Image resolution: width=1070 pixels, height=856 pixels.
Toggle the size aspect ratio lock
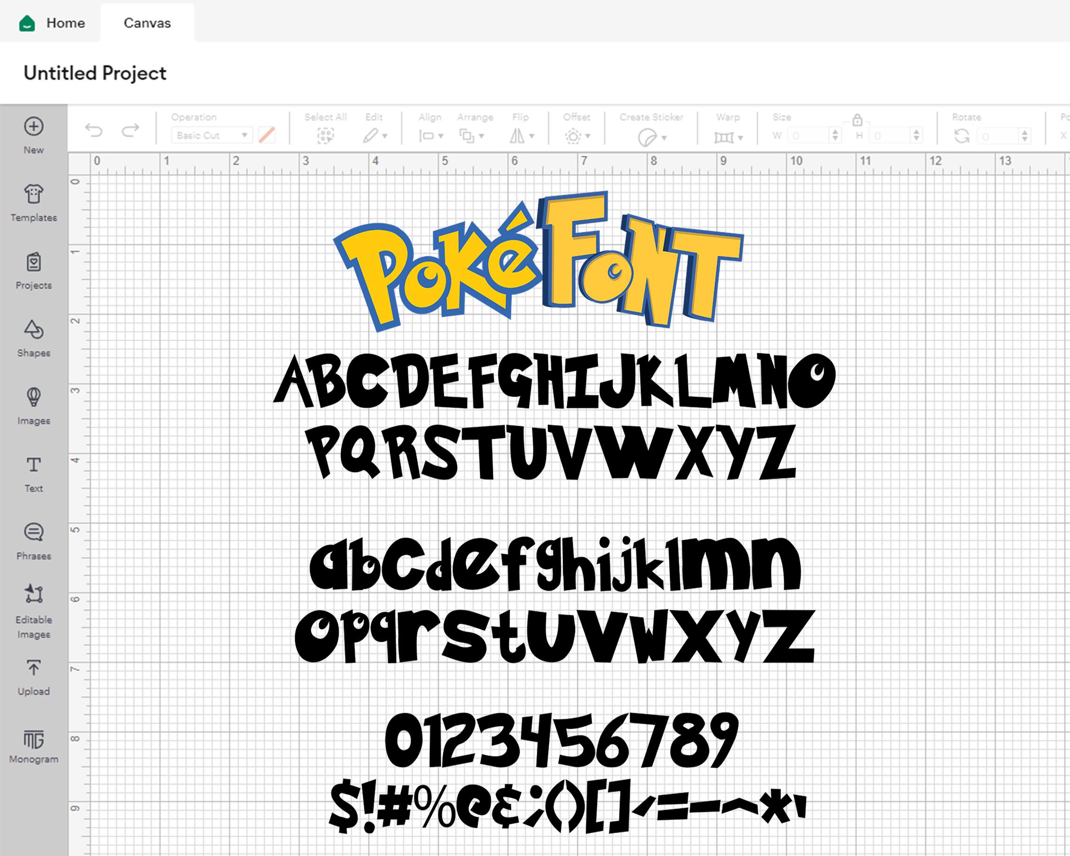click(857, 121)
